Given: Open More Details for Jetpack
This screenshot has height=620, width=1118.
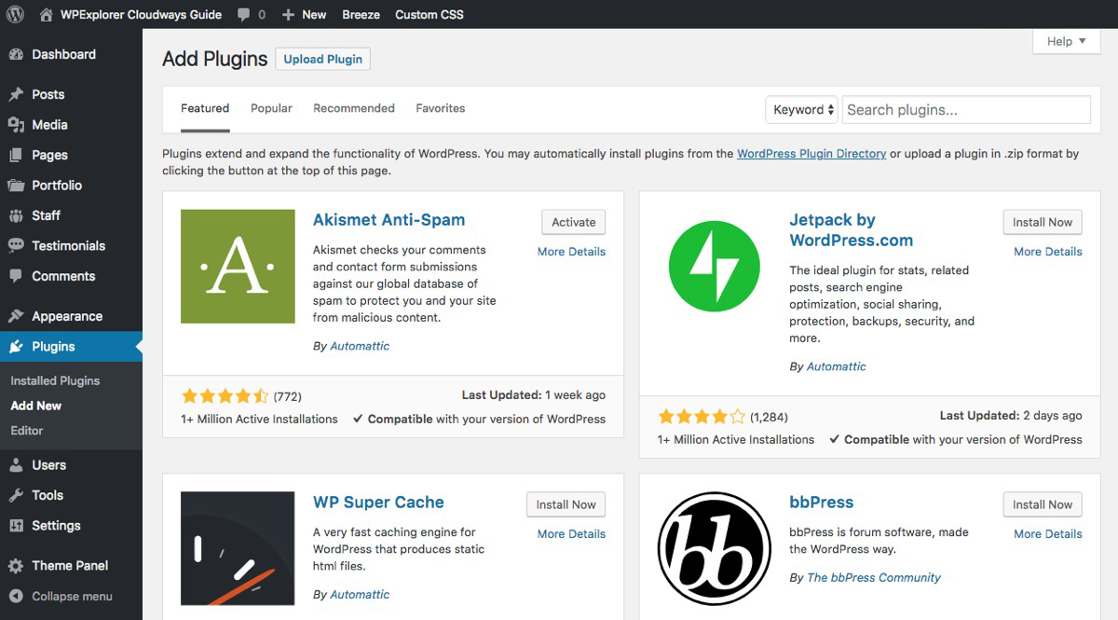Looking at the screenshot, I should (1048, 252).
